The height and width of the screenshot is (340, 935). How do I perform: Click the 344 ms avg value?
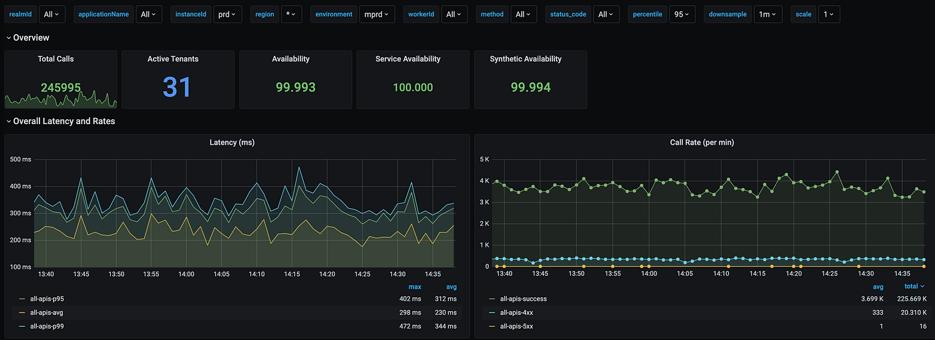tap(447, 326)
